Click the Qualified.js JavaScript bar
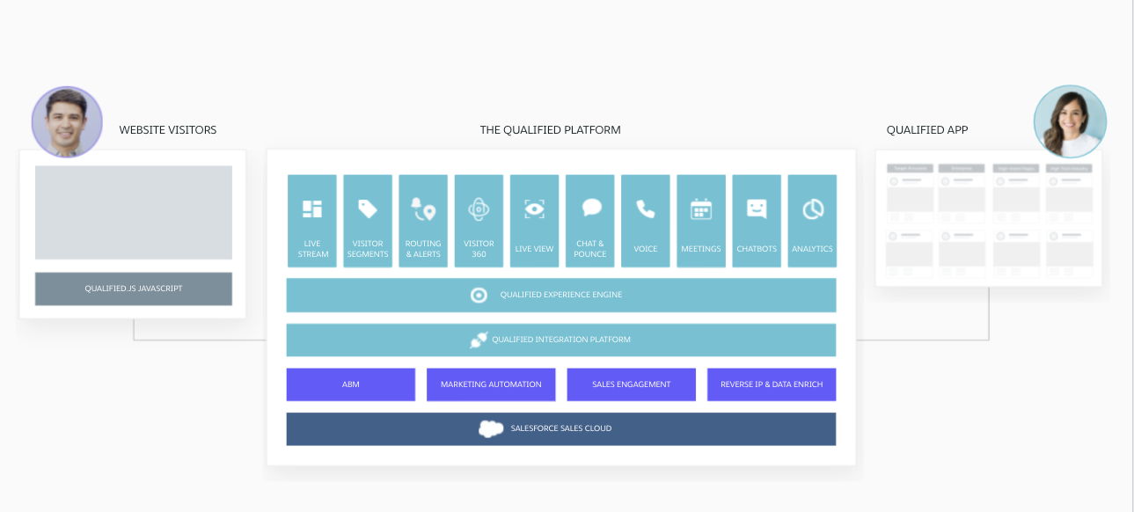Screen dimensions: 1134x512 click(134, 289)
